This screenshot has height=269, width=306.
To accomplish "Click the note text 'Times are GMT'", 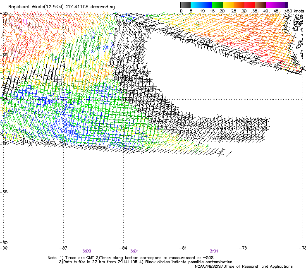I will [x=80, y=258].
